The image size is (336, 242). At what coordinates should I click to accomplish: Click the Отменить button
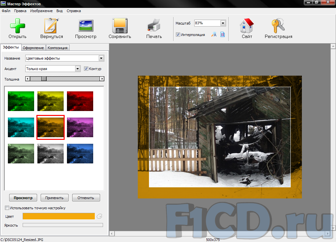86,198
